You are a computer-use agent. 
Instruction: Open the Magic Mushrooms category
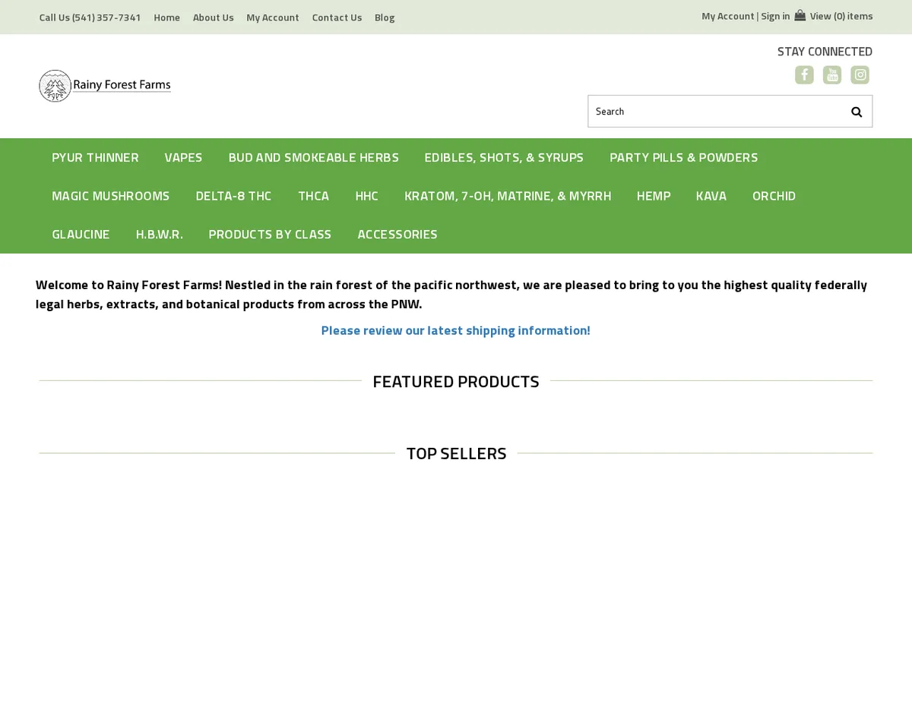[x=111, y=196]
